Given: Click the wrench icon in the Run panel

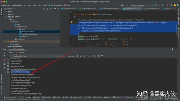Looking at the screenshot, I should pos(4,56).
